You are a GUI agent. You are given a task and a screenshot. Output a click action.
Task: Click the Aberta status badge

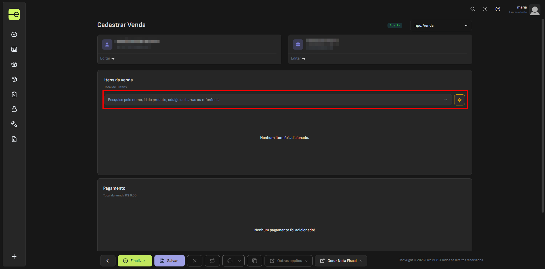(x=395, y=26)
